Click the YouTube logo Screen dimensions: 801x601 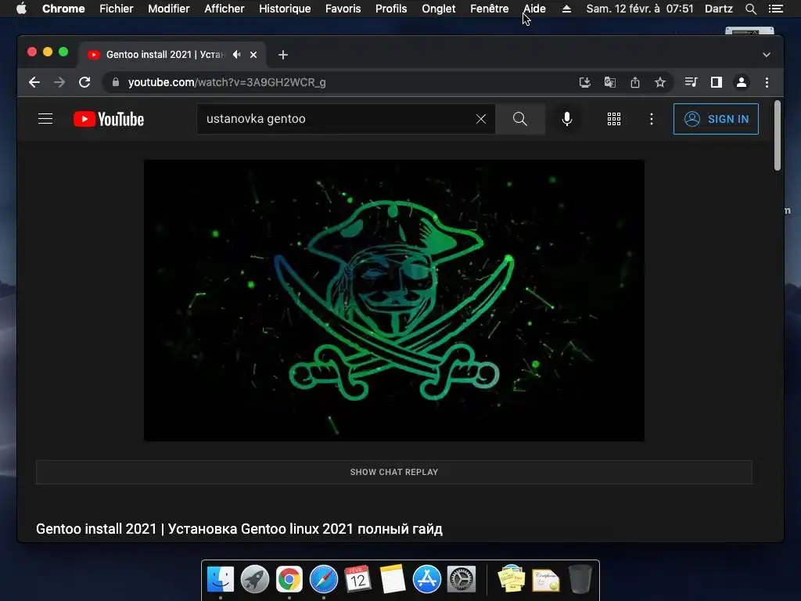(109, 119)
